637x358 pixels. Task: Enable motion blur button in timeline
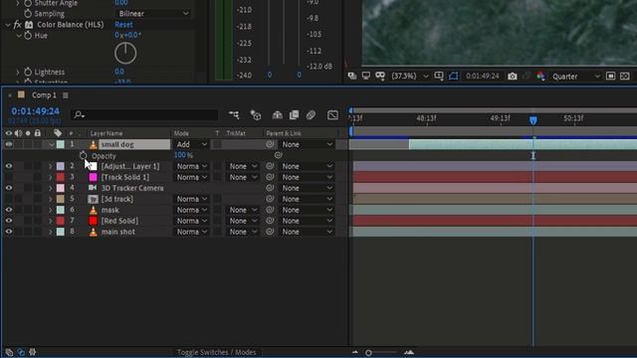click(311, 115)
